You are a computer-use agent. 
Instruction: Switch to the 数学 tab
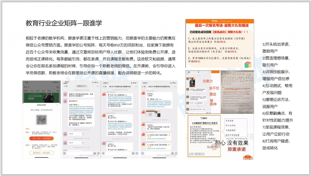click(38, 91)
